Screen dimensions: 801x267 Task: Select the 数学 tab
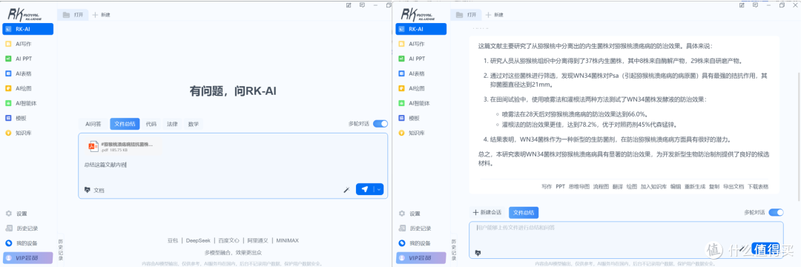(193, 124)
